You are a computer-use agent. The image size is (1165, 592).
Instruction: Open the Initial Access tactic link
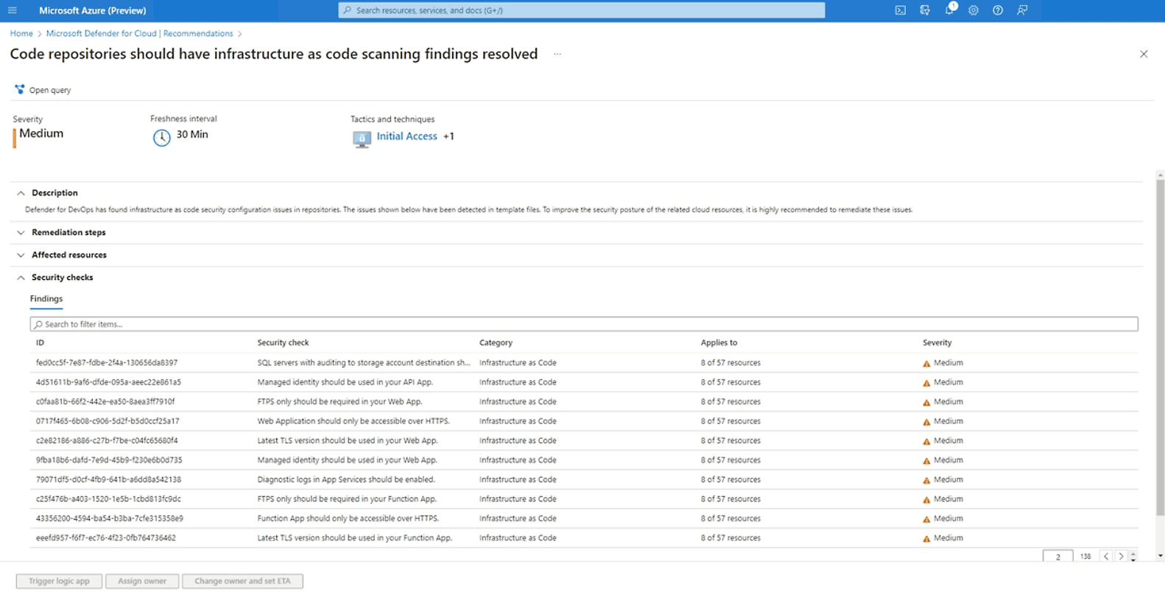click(x=406, y=136)
